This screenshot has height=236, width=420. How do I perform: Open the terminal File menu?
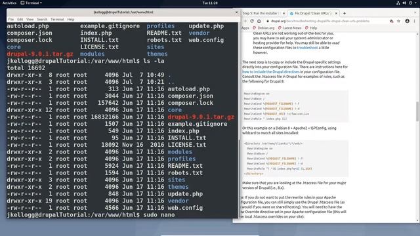(11, 19)
